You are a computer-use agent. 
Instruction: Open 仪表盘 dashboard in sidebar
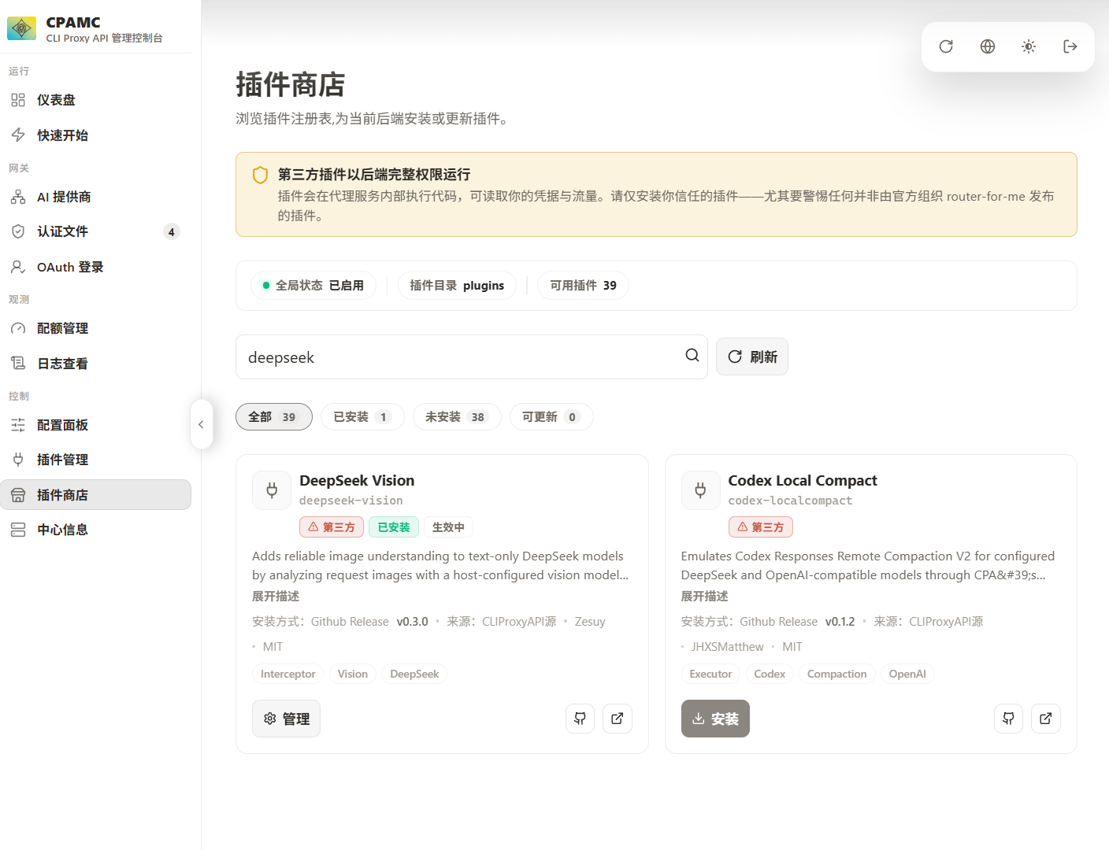[96, 100]
